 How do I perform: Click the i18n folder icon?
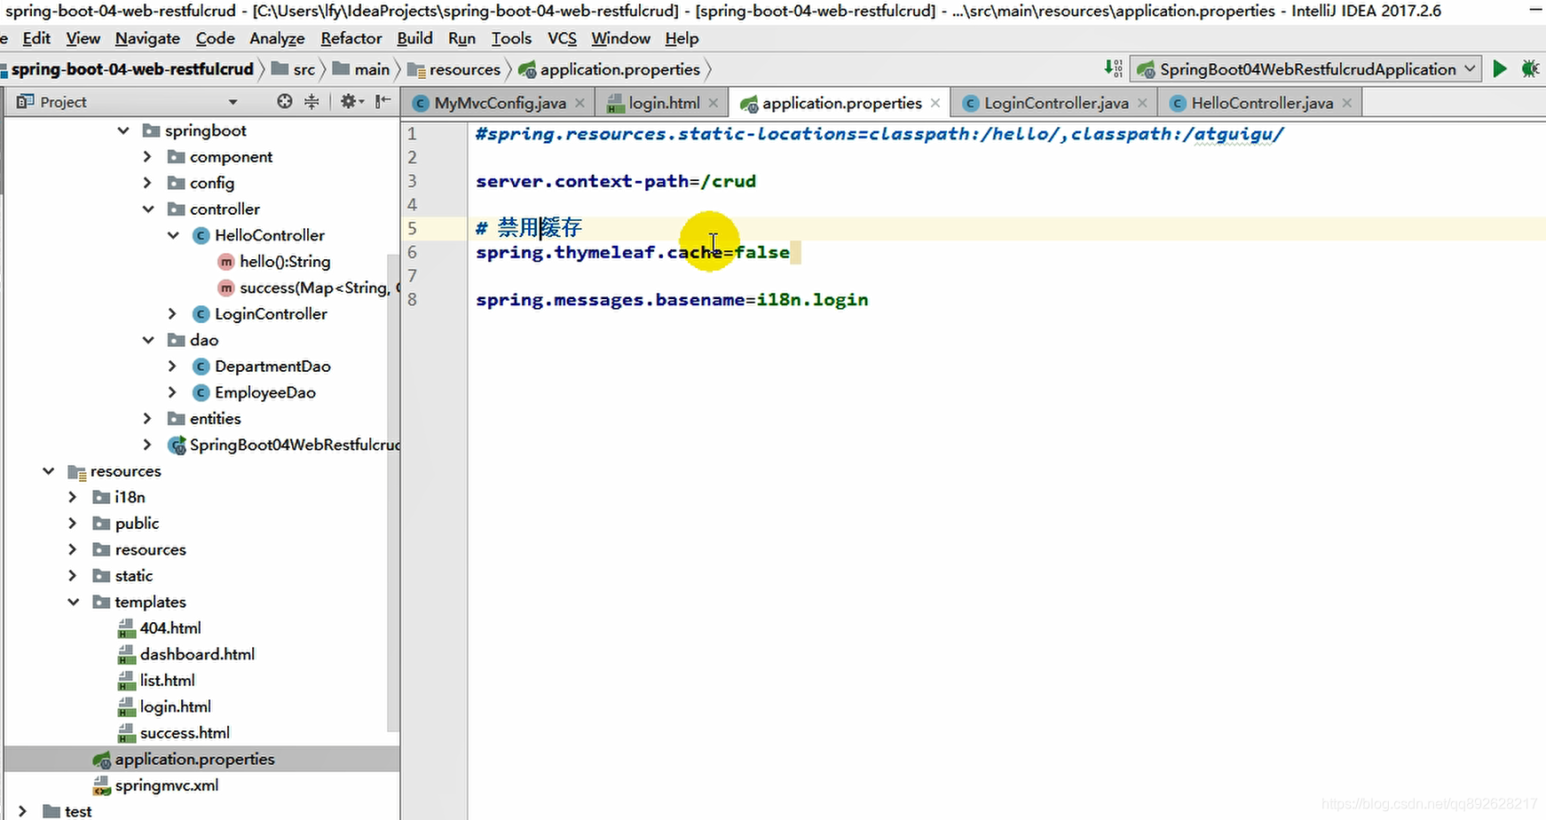[101, 498]
